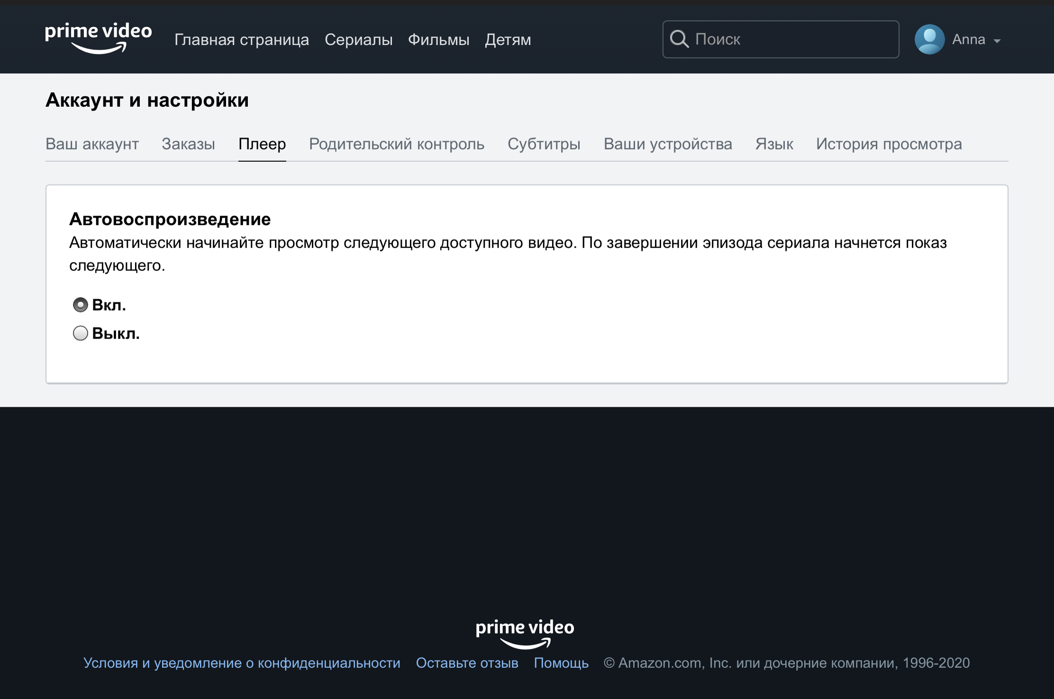
Task: Click Anna's profile avatar icon
Action: (x=929, y=39)
